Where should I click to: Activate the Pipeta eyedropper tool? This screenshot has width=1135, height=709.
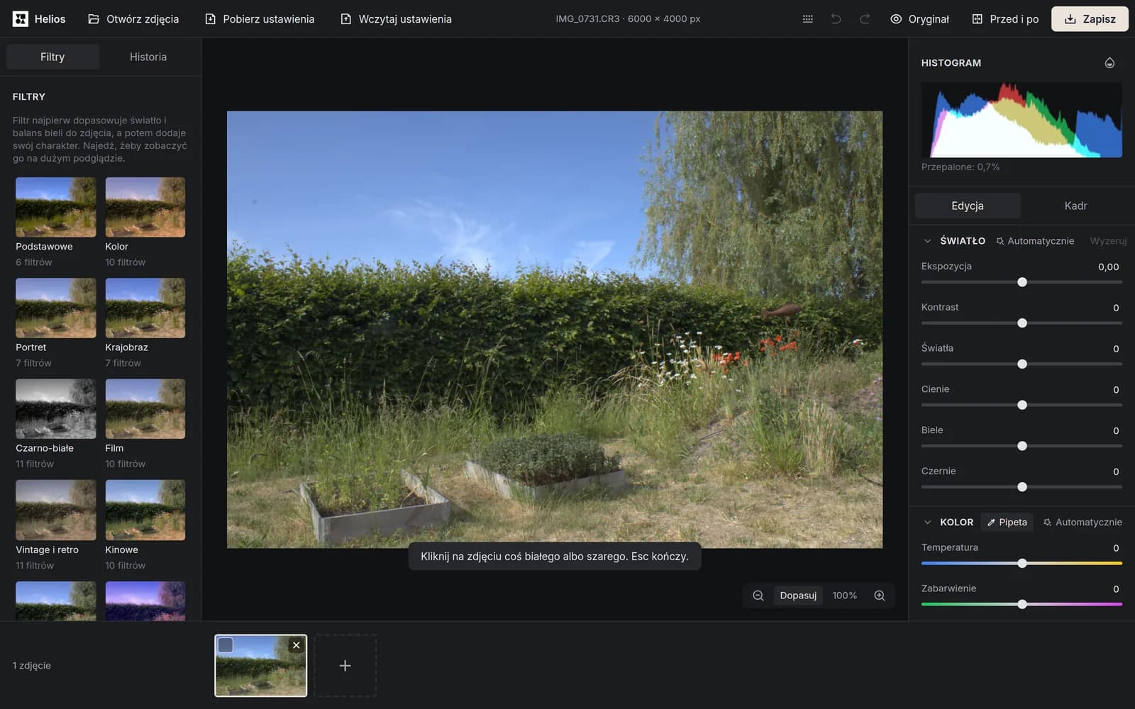point(1007,523)
